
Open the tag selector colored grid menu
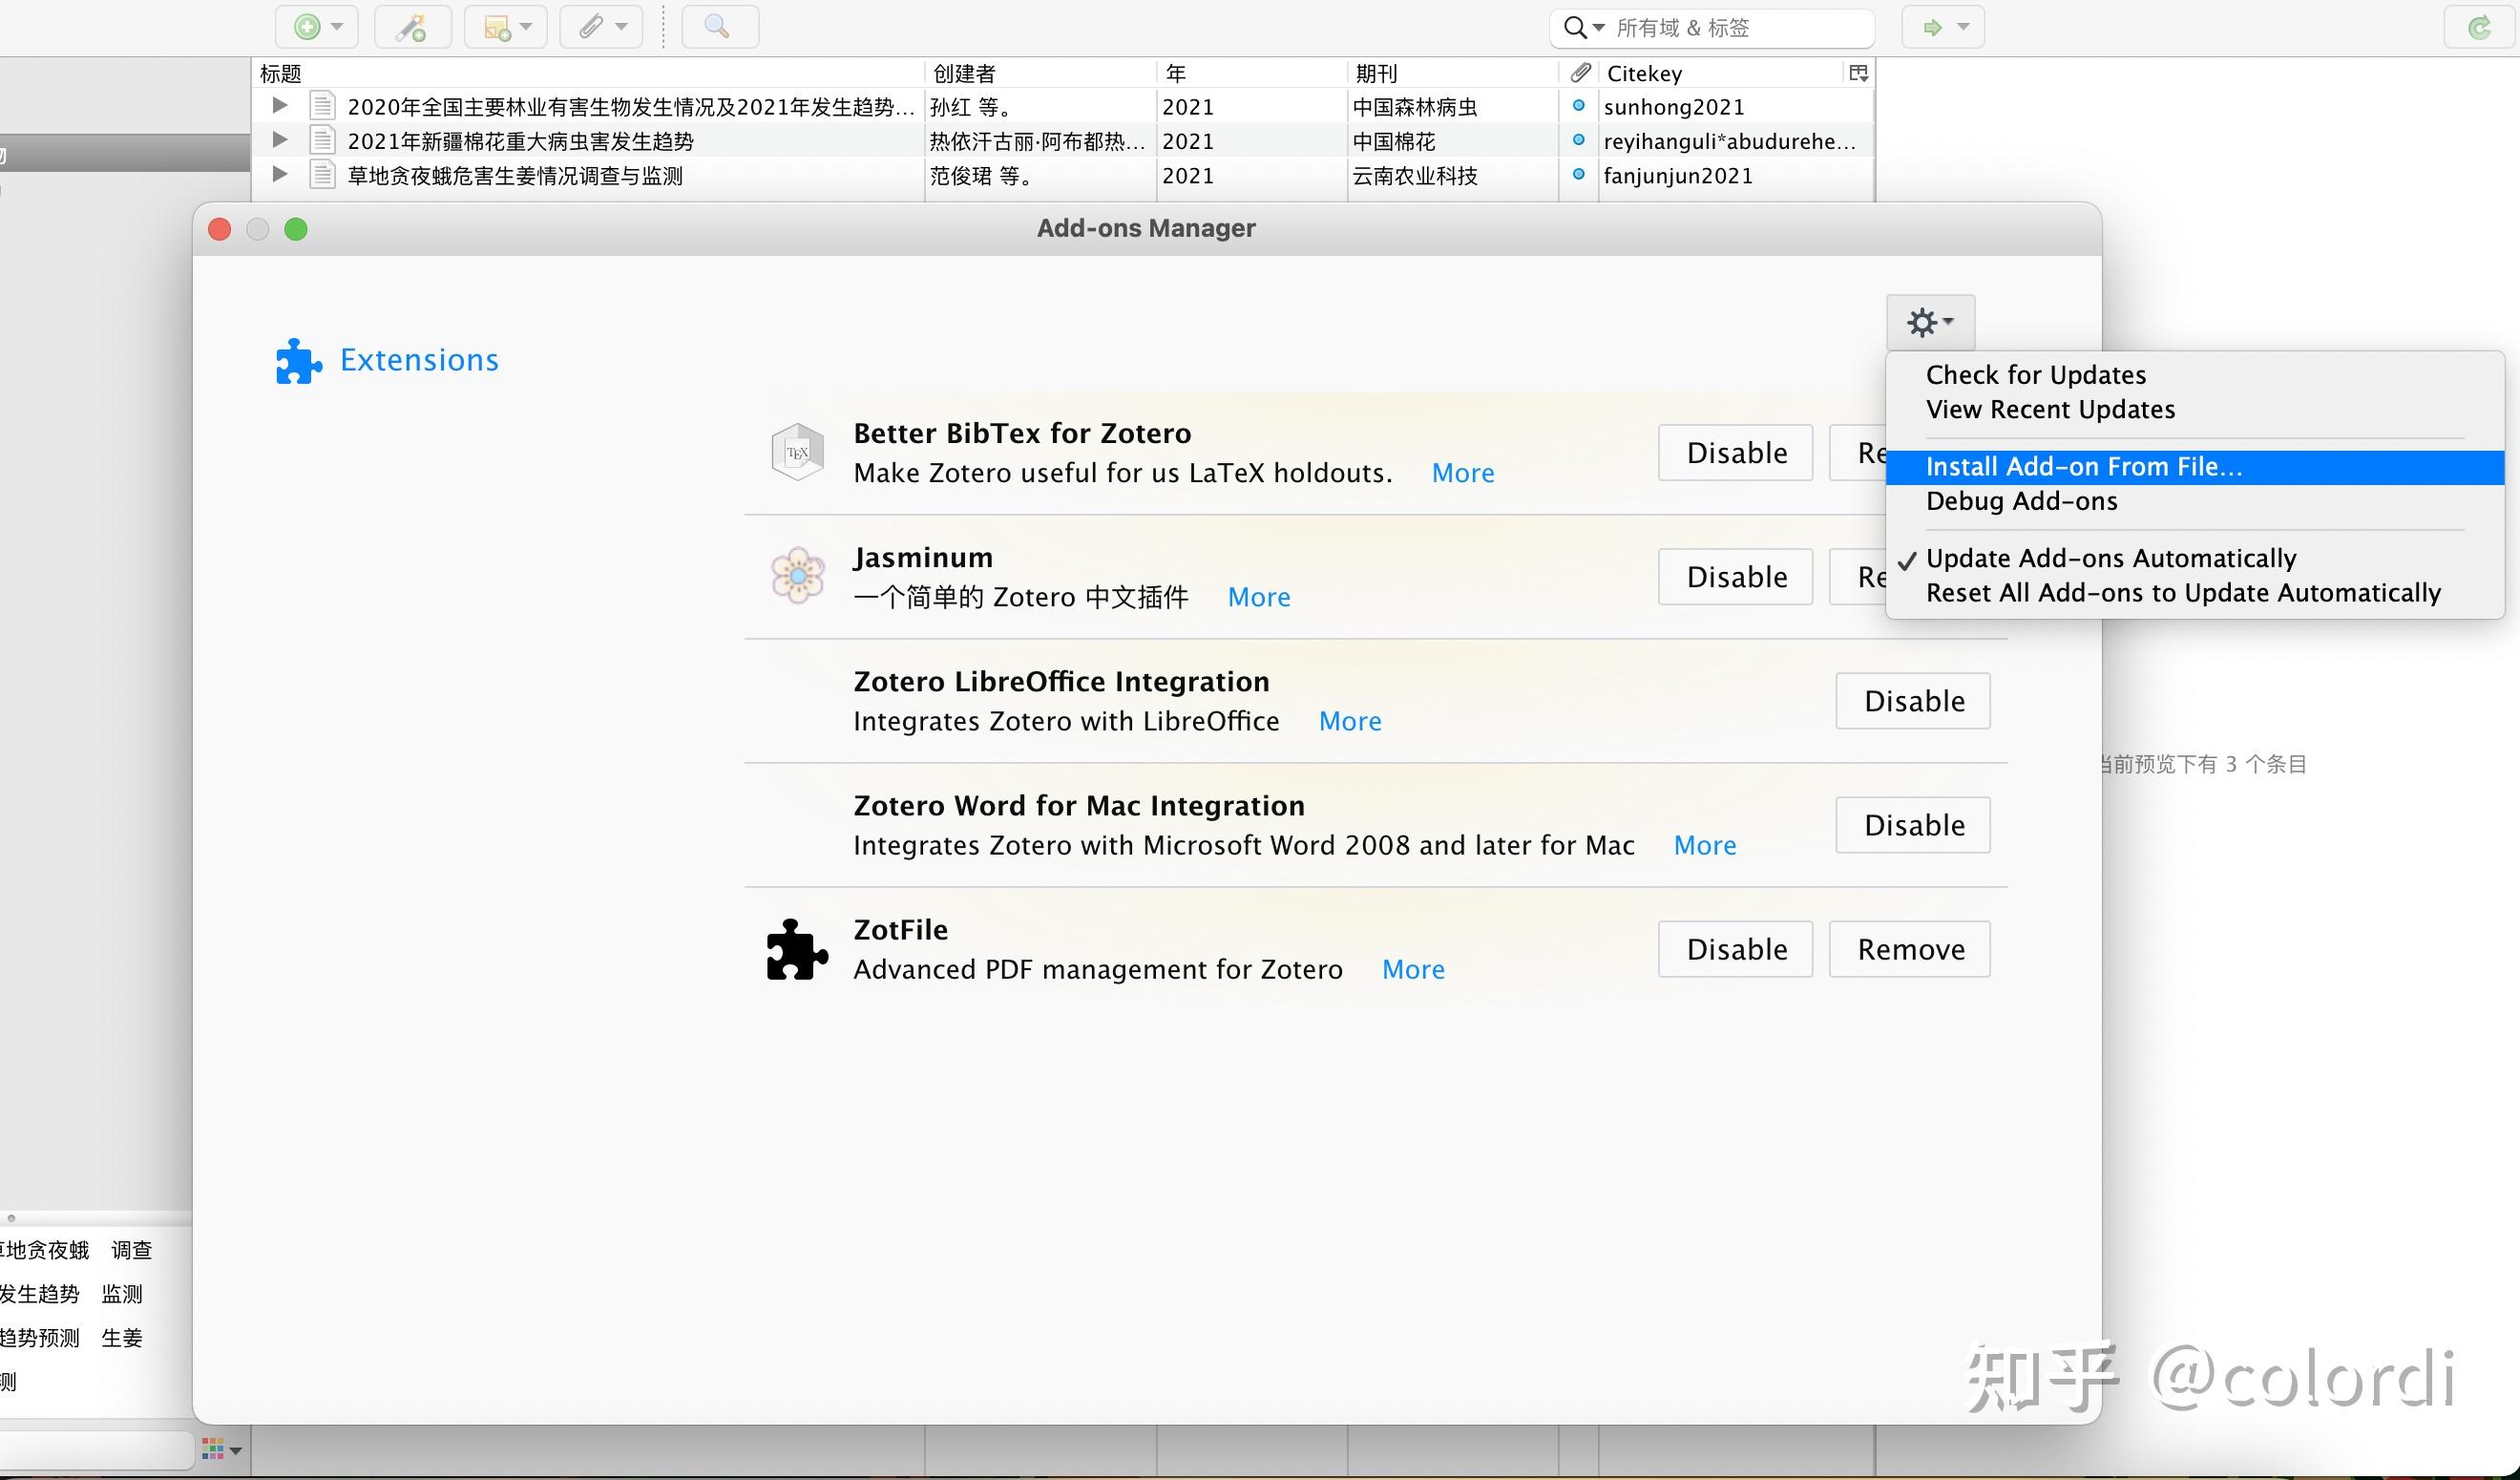(220, 1448)
